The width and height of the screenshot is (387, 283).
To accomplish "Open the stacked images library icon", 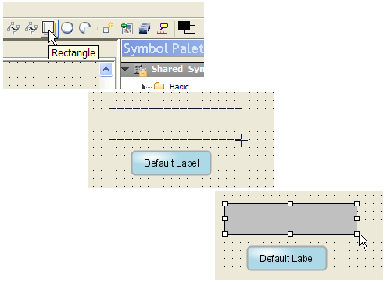I will pos(145,28).
